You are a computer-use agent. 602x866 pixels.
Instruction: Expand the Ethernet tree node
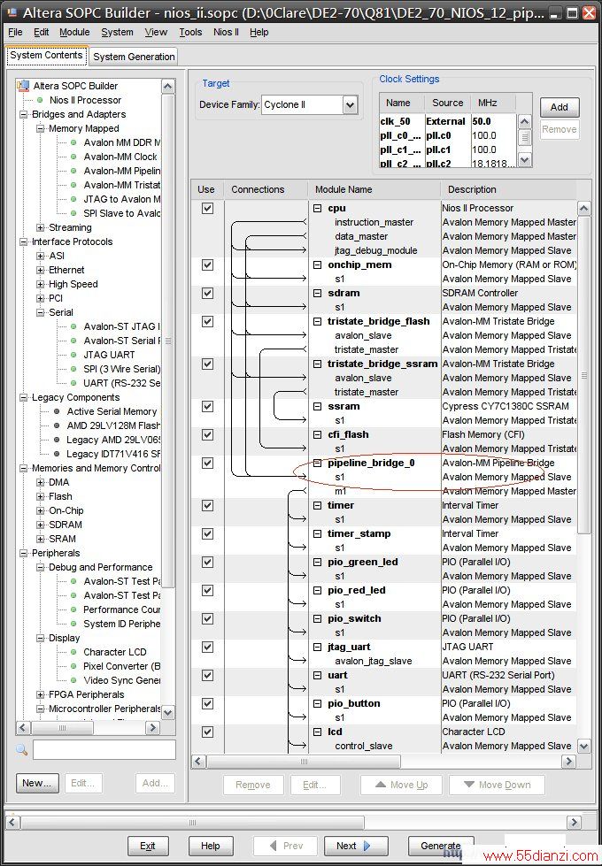41,270
